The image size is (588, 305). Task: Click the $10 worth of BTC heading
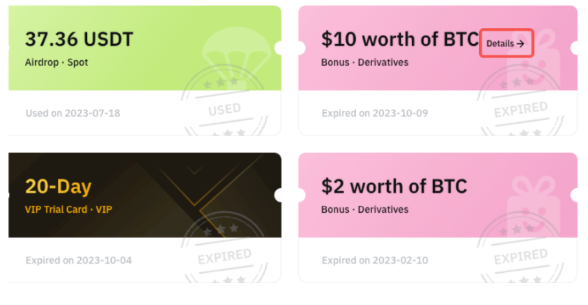[x=400, y=40]
